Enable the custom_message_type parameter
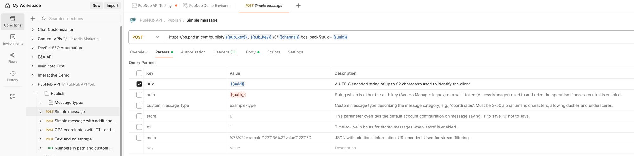This screenshot has height=156, width=634. 139,105
